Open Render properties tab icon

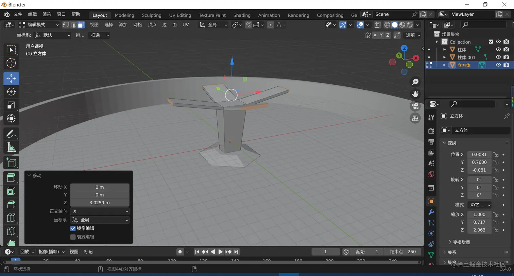tap(431, 131)
